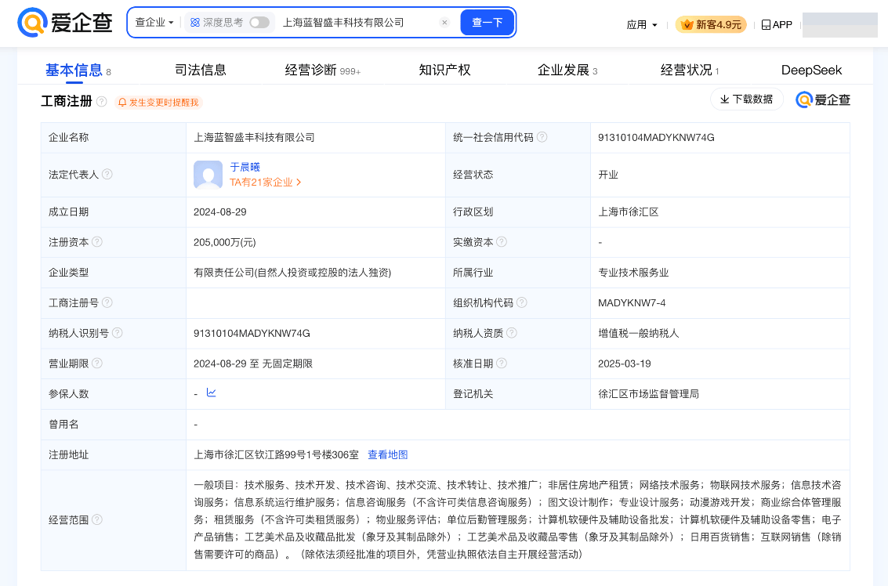
Task: Click the legal representative avatar image
Action: 208,175
